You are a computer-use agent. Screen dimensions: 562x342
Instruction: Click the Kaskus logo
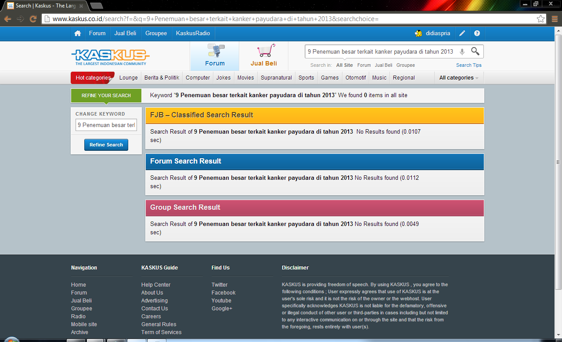pos(110,57)
